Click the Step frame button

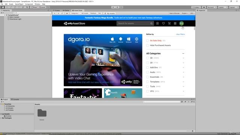(x=121, y=7)
